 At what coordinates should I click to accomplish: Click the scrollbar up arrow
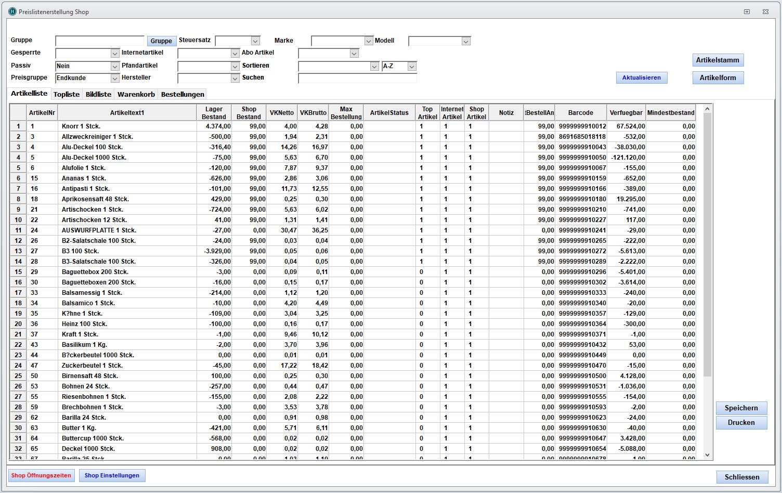click(x=707, y=109)
